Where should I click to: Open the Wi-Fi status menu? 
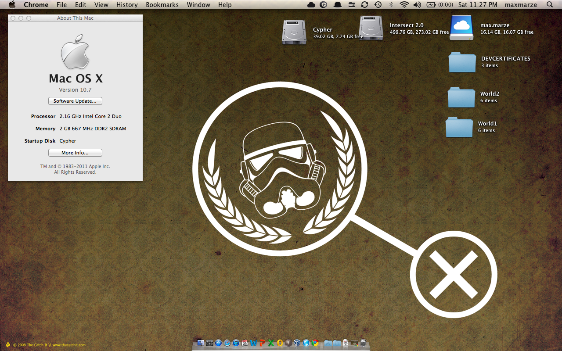[404, 5]
